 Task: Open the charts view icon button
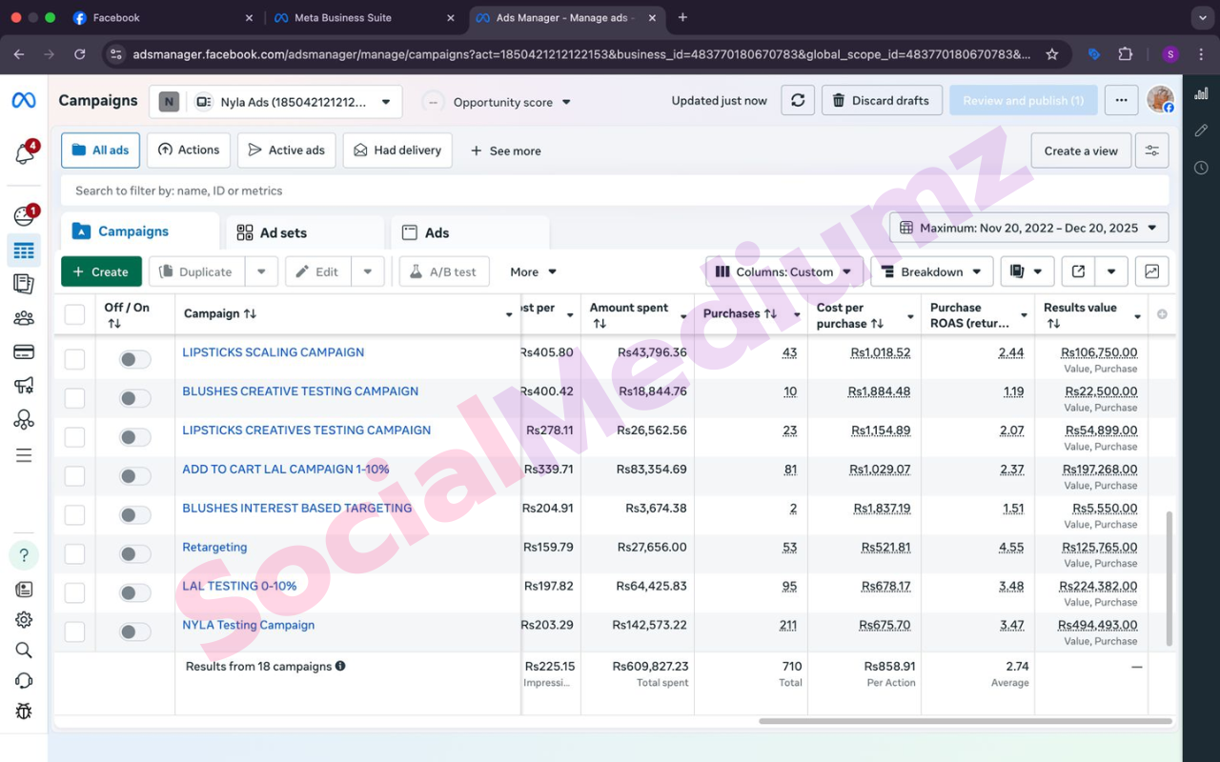1151,271
